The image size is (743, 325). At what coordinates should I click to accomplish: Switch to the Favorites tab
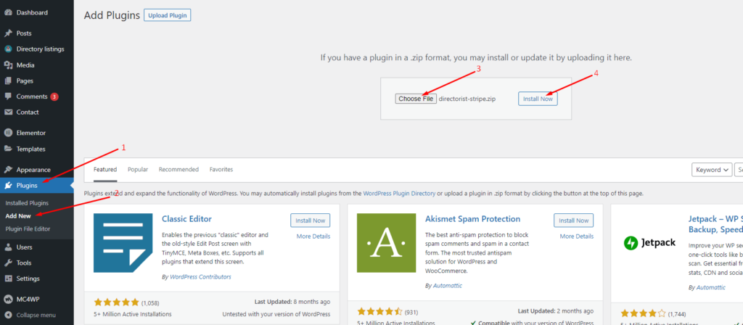221,170
